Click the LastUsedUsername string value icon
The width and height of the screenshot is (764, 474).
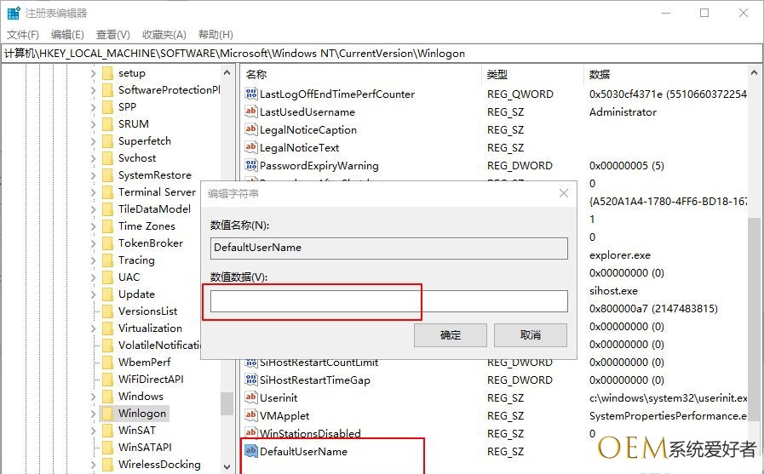250,112
